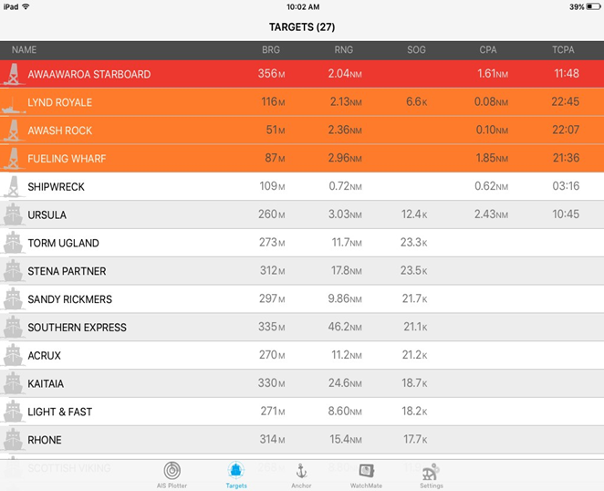Screen dimensions: 604x491
Task: Click the 260M bearing for URSULA
Action: [x=272, y=214]
